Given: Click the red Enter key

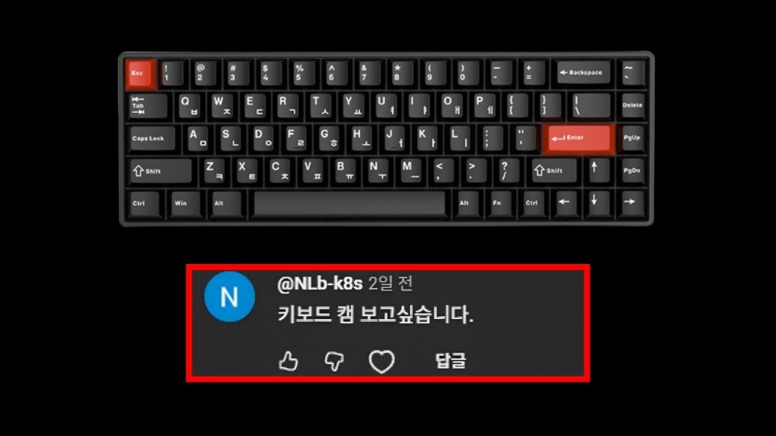Looking at the screenshot, I should [x=579, y=139].
